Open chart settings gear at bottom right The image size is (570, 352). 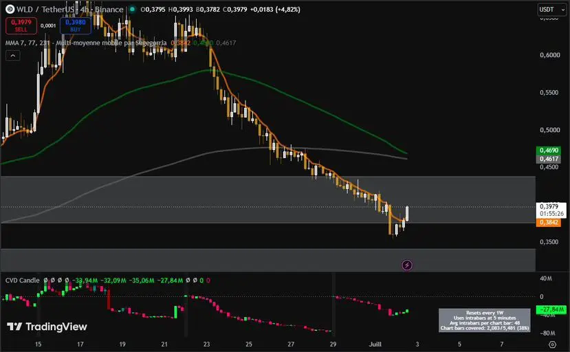click(552, 344)
